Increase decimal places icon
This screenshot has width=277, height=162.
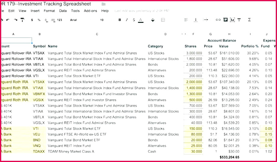(53, 20)
